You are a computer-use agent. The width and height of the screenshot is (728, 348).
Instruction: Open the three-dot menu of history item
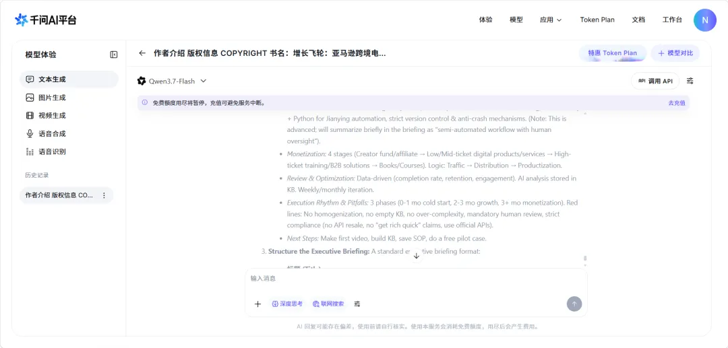click(x=104, y=196)
